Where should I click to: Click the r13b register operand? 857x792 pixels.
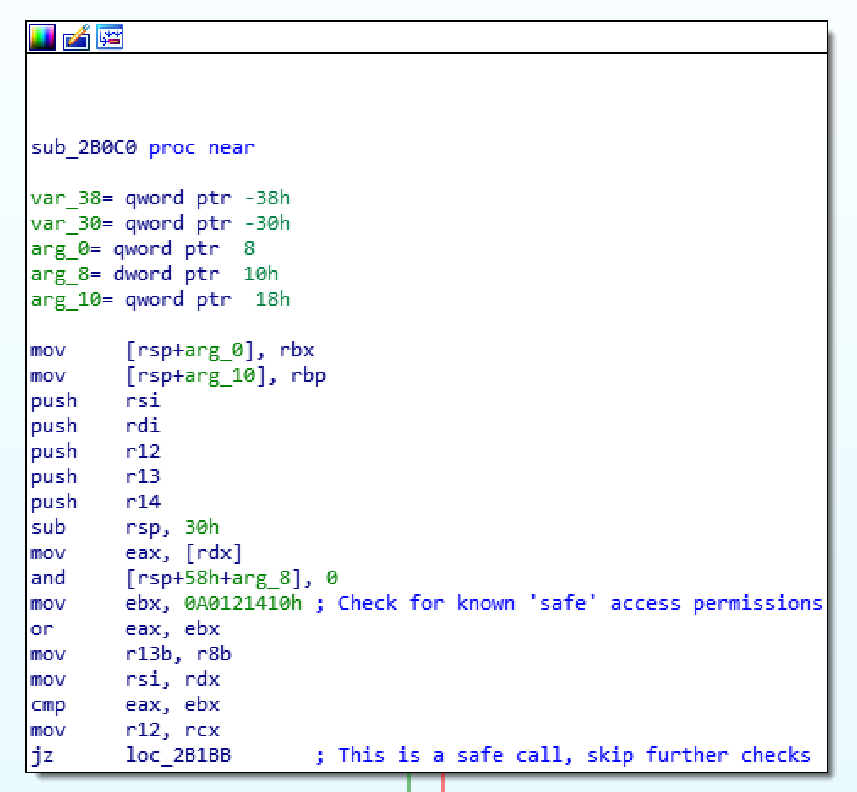(x=147, y=654)
